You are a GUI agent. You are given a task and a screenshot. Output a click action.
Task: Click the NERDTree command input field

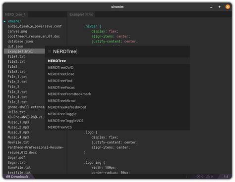pos(117,51)
